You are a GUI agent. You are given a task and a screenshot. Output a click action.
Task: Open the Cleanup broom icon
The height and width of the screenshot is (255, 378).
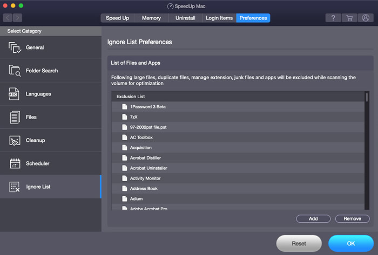click(15, 141)
